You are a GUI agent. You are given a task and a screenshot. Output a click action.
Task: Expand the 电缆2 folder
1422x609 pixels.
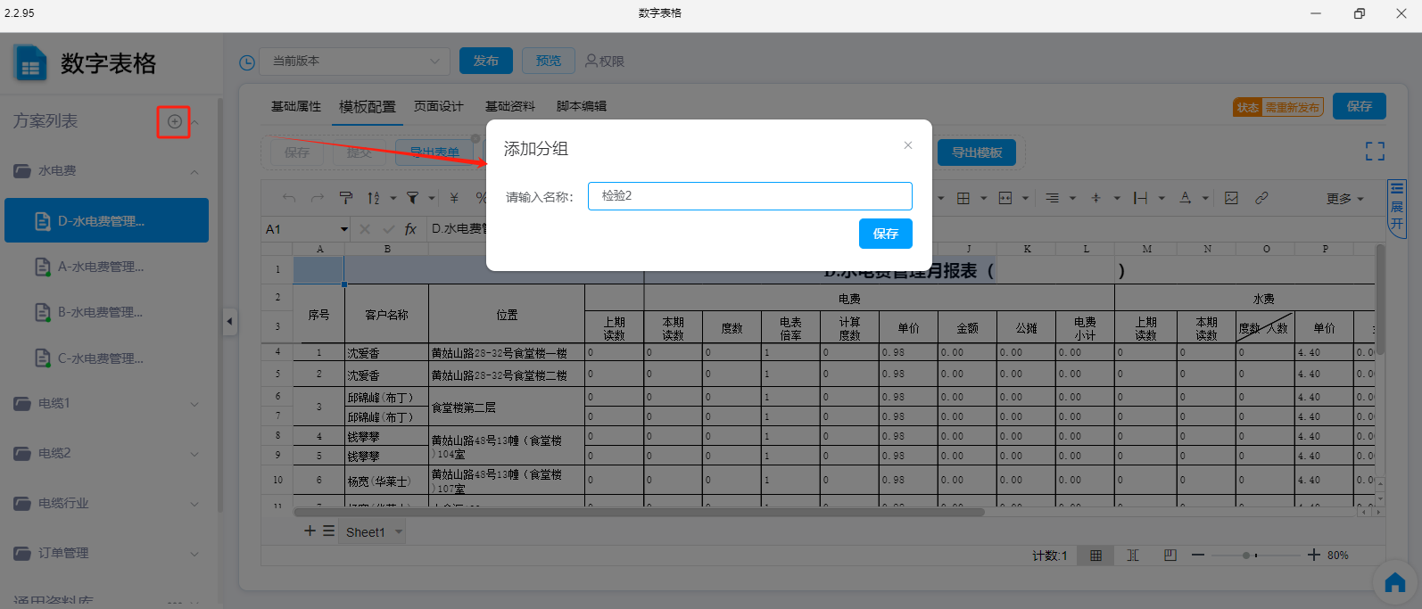pyautogui.click(x=194, y=454)
